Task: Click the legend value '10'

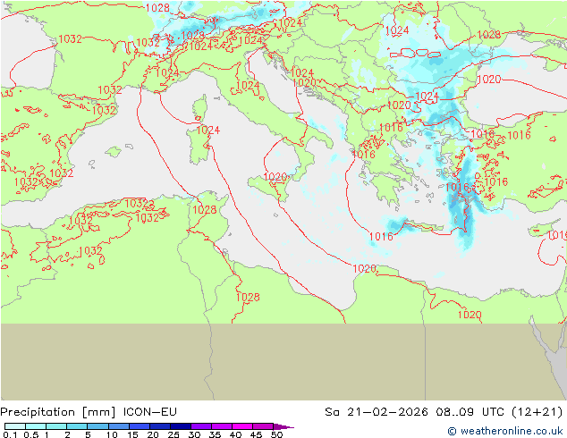Action: (112, 434)
